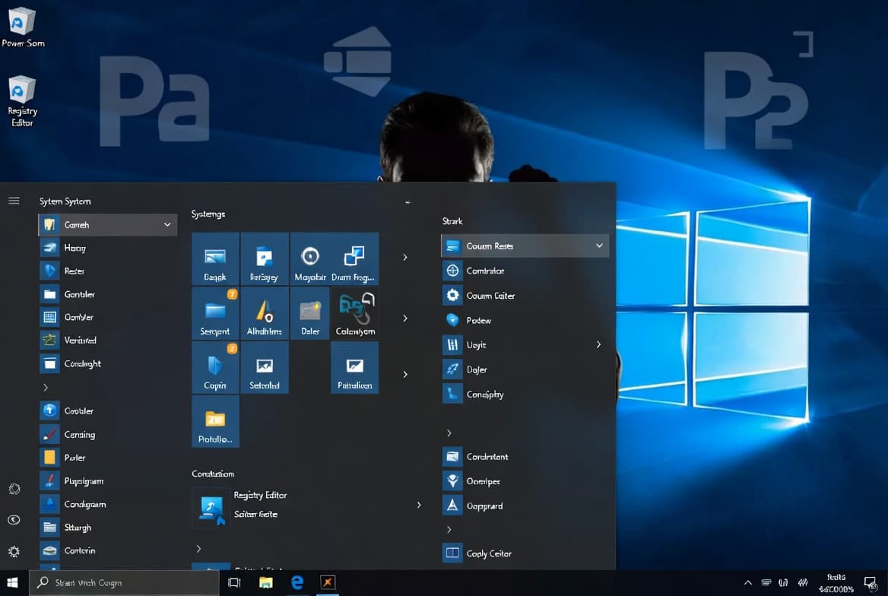Screen dimensions: 888x596
Task: Open the Costaler app entry
Action: pos(79,411)
